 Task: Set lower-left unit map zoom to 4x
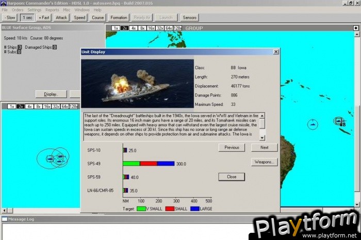click(29, 107)
